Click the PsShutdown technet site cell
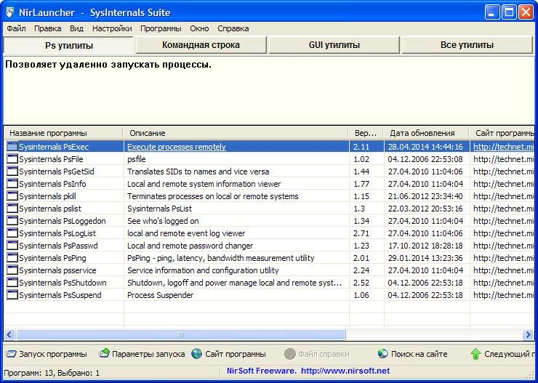The width and height of the screenshot is (538, 383). pos(503,283)
